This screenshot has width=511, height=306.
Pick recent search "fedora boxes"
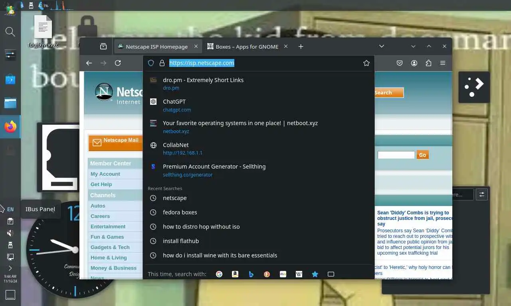click(259, 212)
